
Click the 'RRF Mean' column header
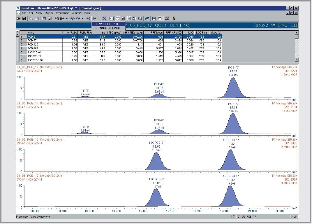click(x=154, y=32)
